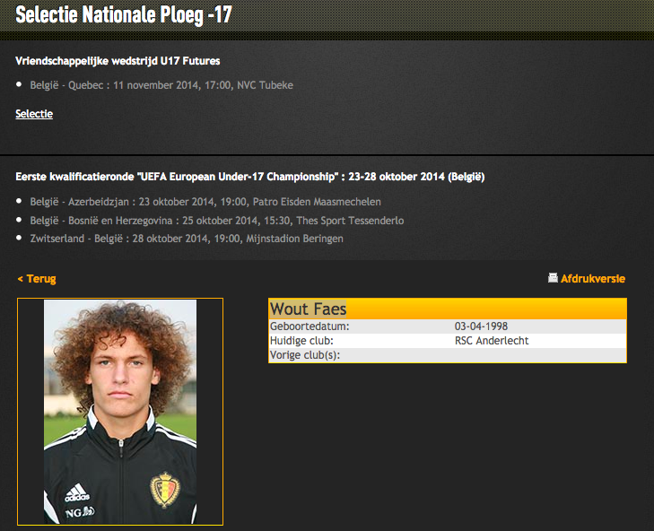Screen dimensions: 654x531
Task: Click the Selectie Nationale Ploeg -17 page title
Action: (124, 15)
